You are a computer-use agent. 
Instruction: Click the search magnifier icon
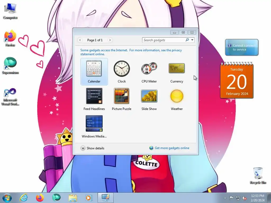(x=187, y=40)
